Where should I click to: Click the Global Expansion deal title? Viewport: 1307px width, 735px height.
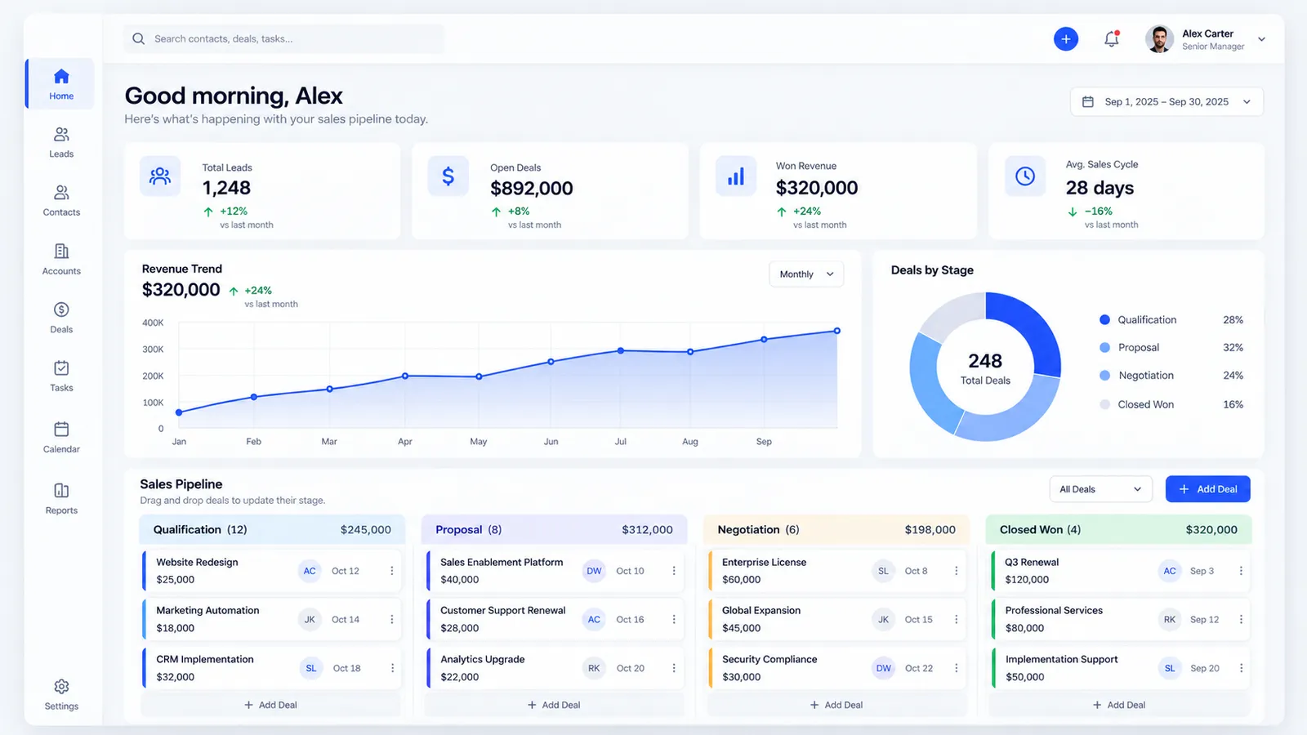(761, 611)
